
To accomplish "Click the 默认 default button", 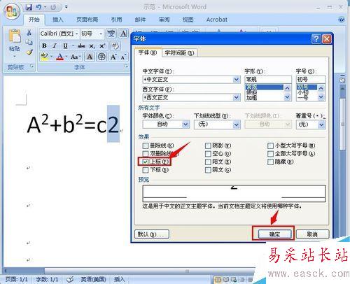I will tap(152, 234).
